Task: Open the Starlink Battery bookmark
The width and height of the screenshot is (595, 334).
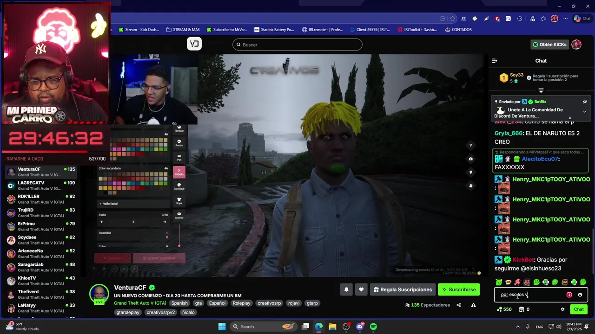Action: 274,30
